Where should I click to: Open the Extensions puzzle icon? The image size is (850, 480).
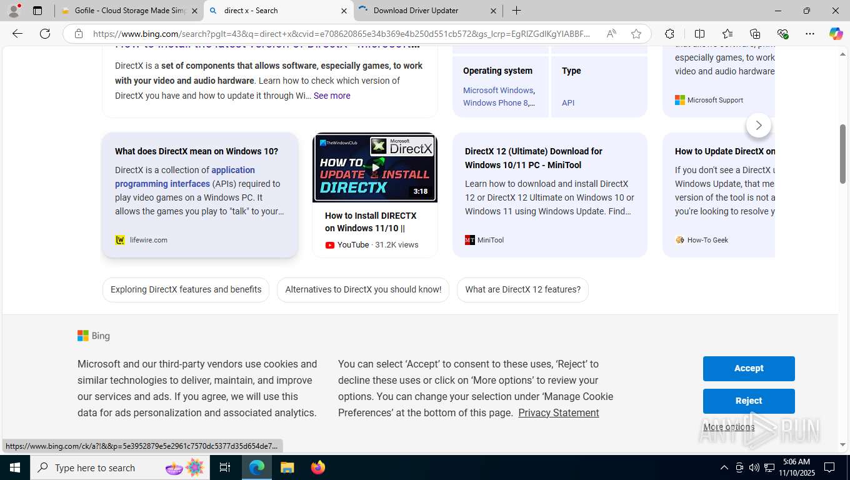coord(669,34)
